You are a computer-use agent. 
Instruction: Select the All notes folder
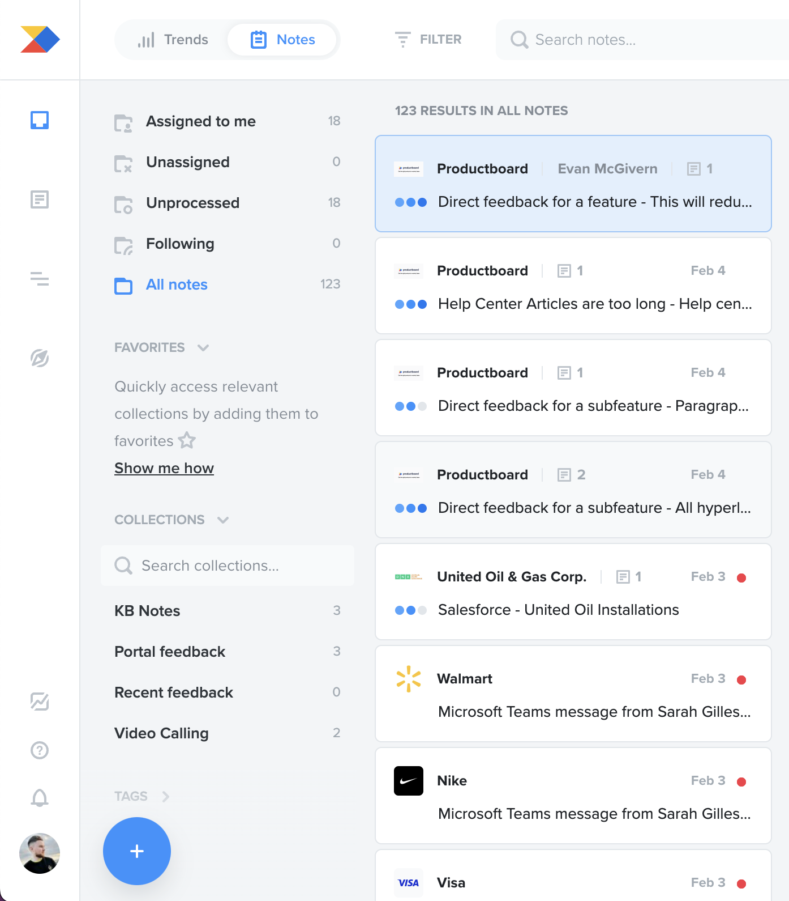pyautogui.click(x=228, y=284)
